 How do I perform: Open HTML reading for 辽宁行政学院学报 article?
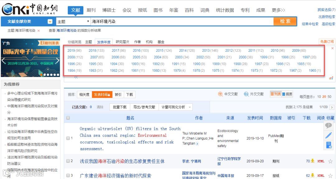[x=321, y=161]
